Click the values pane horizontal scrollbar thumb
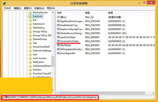Viewport: 158px width, 102px height. 102,93
